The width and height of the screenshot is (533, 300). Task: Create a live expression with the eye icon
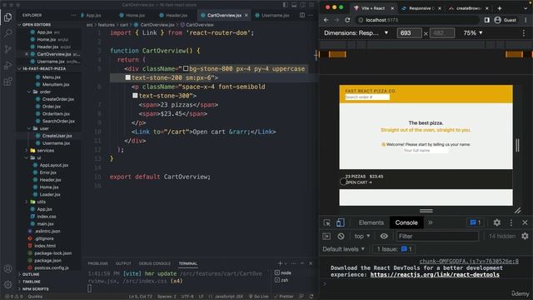[x=384, y=236]
